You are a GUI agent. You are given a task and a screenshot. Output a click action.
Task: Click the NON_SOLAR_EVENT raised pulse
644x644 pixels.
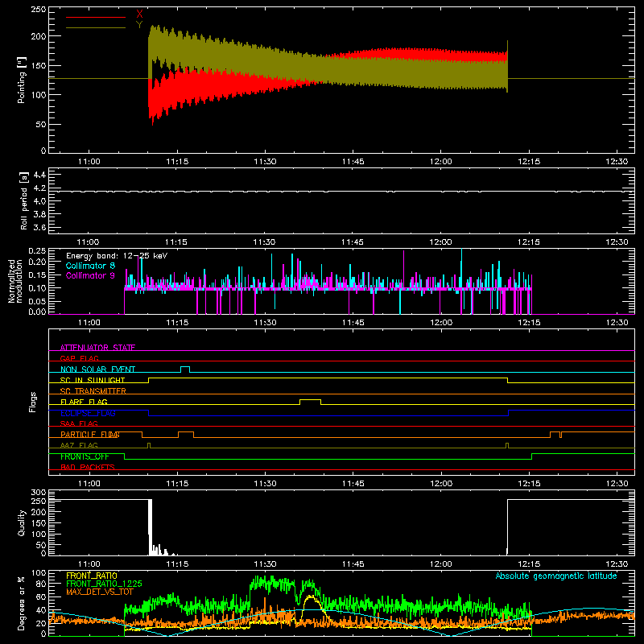[185, 369]
